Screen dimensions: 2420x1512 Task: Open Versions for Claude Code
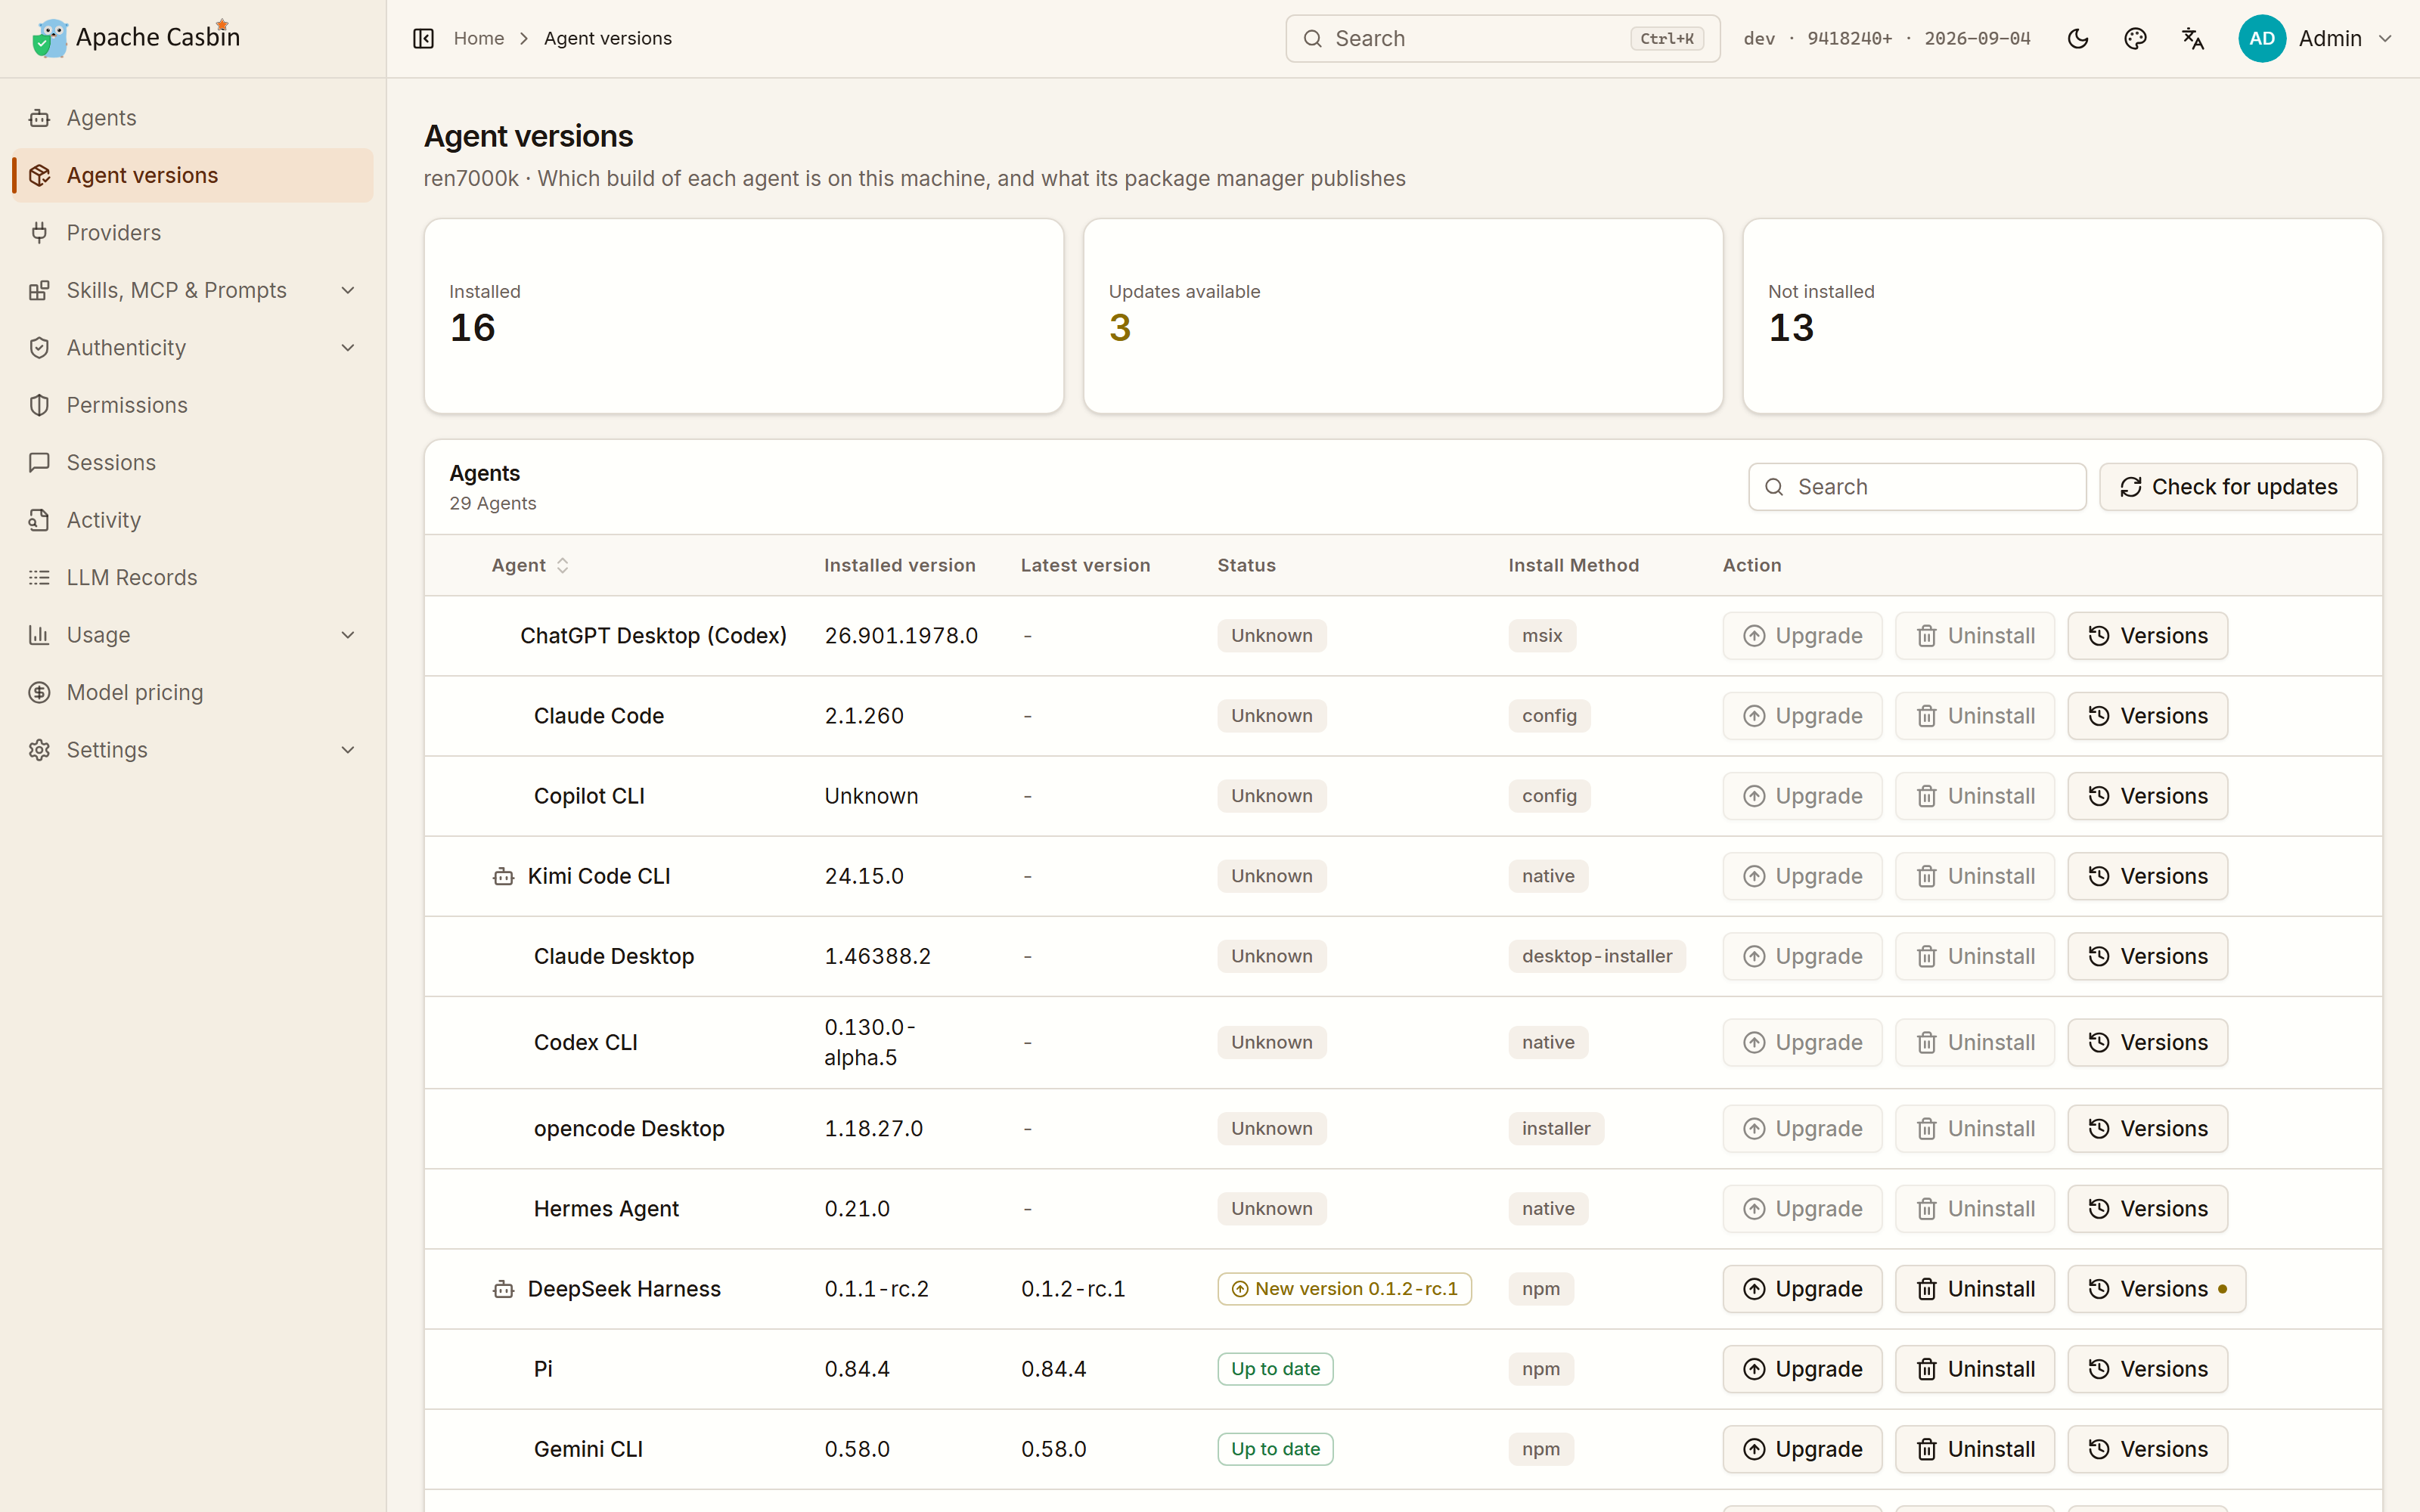coord(2148,716)
